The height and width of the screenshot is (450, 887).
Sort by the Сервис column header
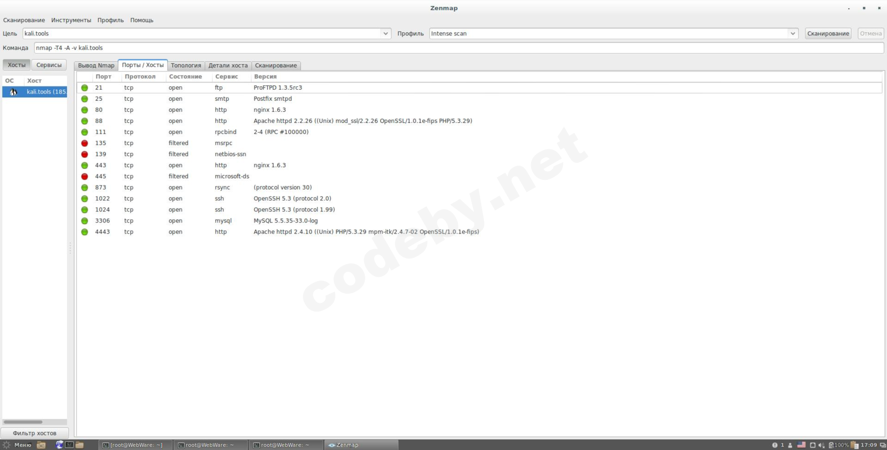pos(231,76)
